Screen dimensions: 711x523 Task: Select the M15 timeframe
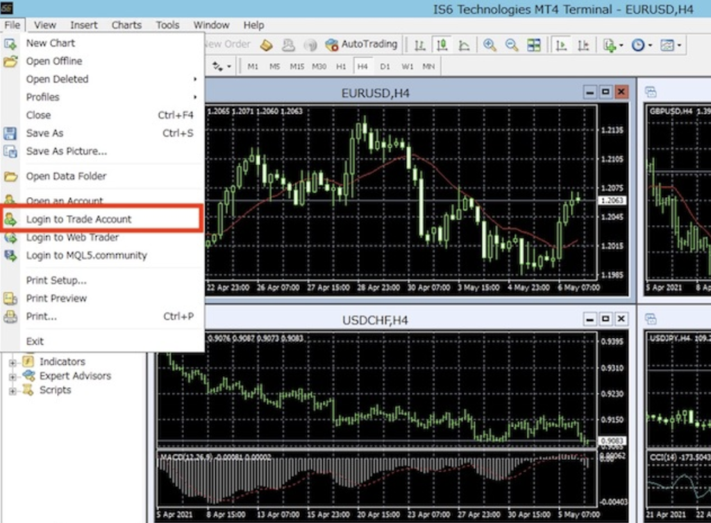297,67
